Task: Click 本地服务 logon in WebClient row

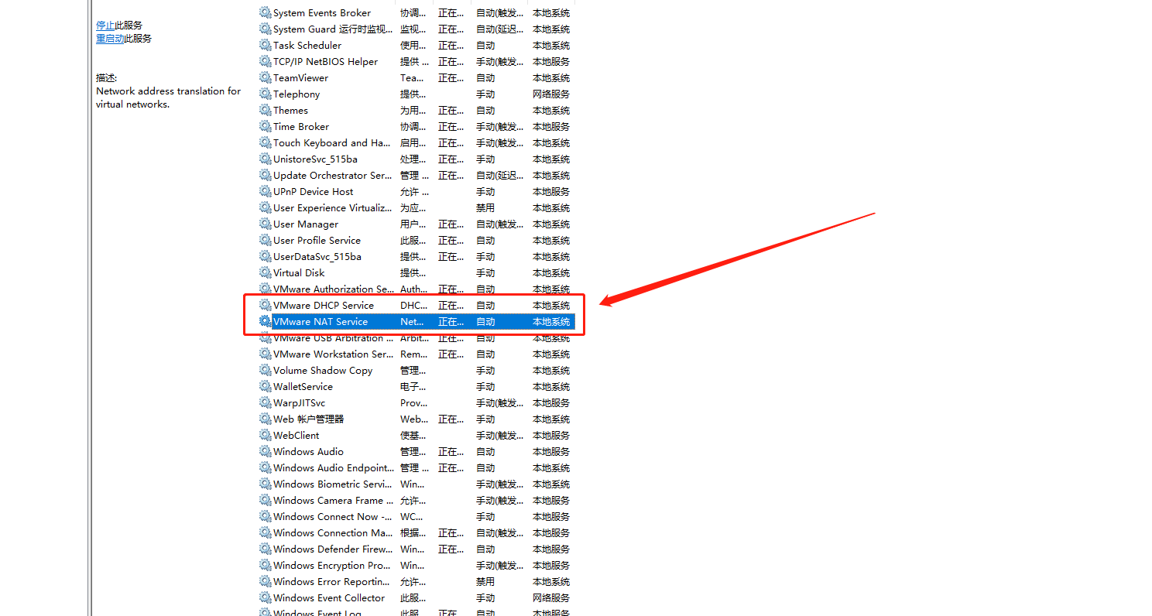Action: point(551,436)
